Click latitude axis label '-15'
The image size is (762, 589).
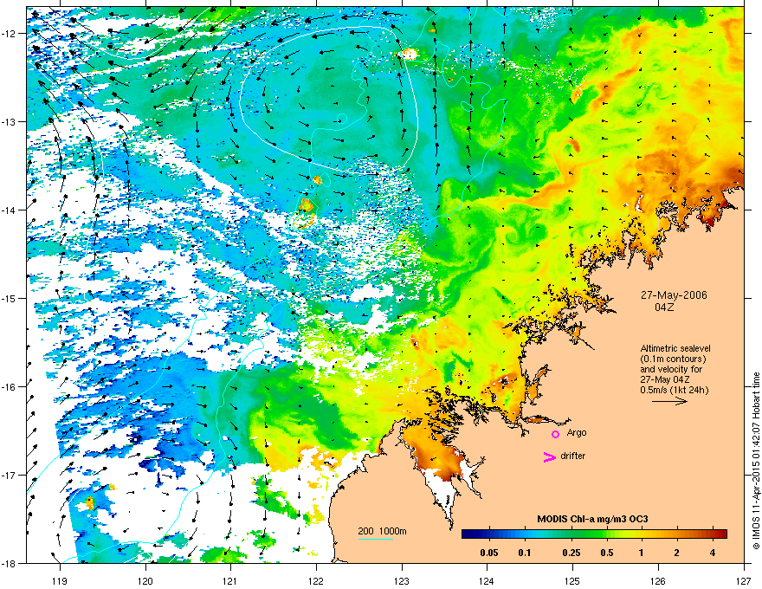pos(9,298)
